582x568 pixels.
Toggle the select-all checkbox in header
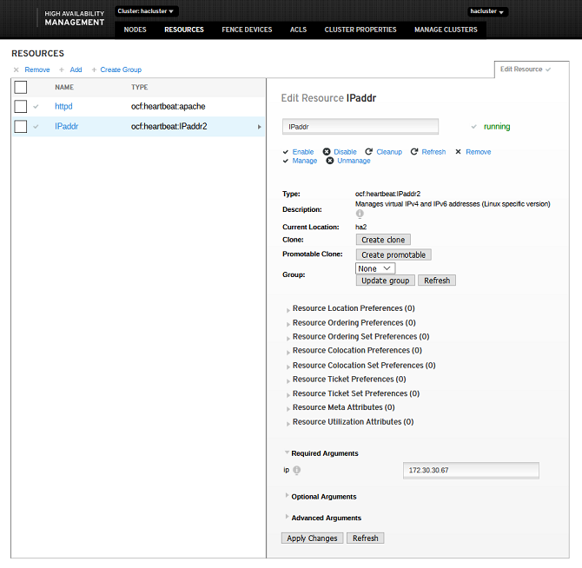tap(21, 87)
